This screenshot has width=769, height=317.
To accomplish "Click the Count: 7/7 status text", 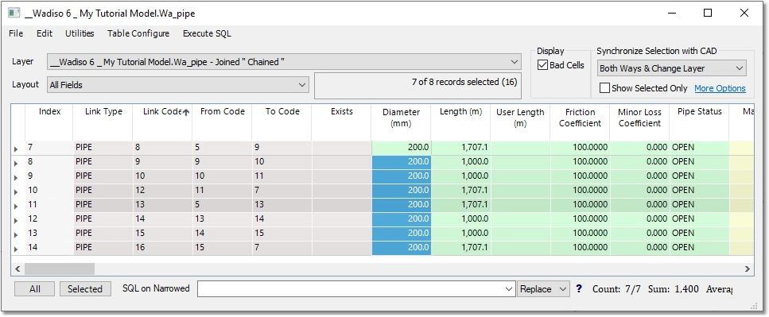I will (617, 289).
